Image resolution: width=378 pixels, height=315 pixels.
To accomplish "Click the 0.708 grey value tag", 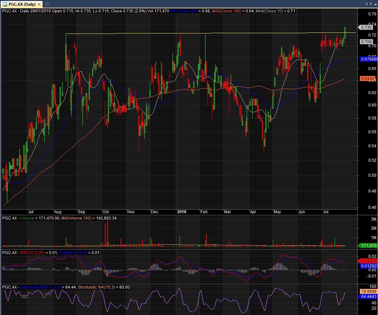I will 366,42.
